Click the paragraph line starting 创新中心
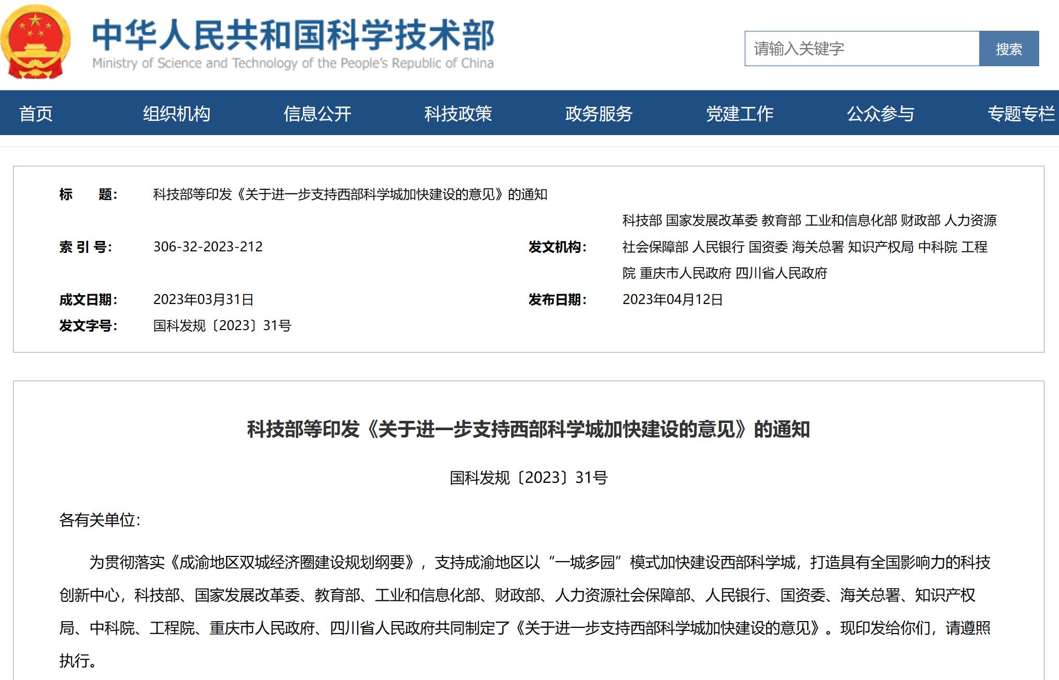This screenshot has width=1059, height=680. tap(517, 594)
